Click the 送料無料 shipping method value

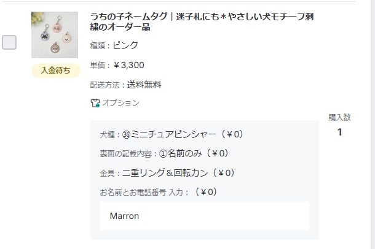[144, 85]
